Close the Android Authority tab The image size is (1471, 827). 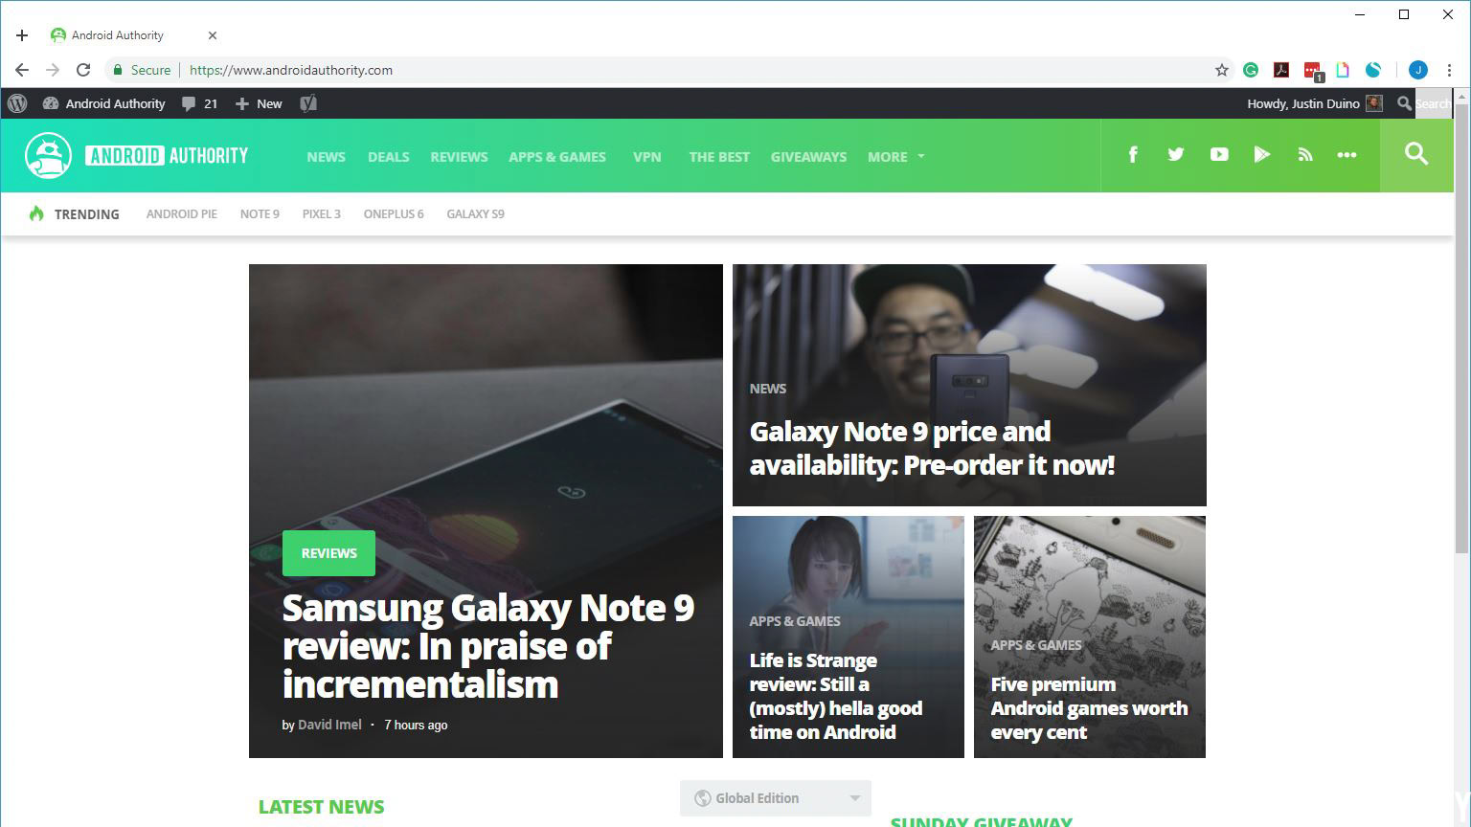click(213, 35)
